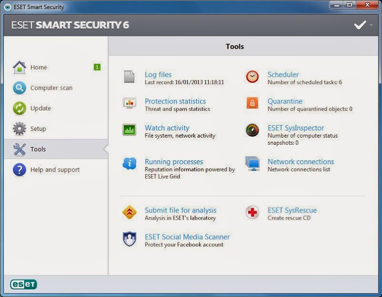This screenshot has width=382, height=297.
Task: Click 'Network connections list' text
Action: pos(299,170)
